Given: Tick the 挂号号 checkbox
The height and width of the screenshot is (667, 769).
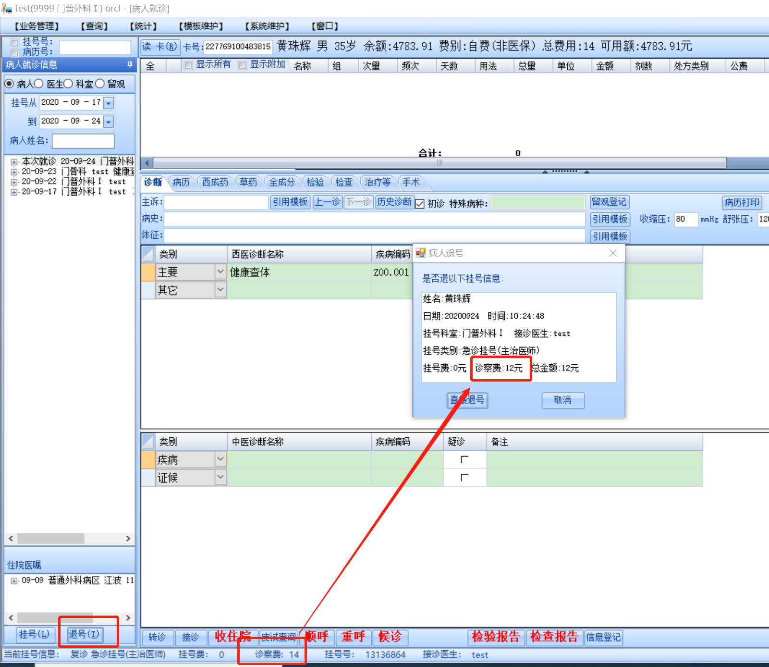Looking at the screenshot, I should [x=15, y=43].
